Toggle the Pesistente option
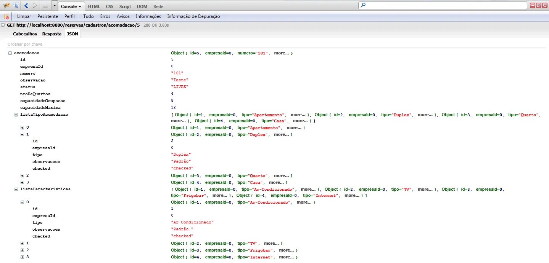This screenshot has width=549, height=263. [48, 16]
